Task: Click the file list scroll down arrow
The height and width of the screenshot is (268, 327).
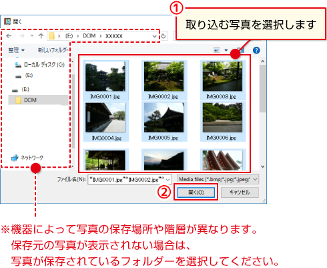Action: click(263, 166)
